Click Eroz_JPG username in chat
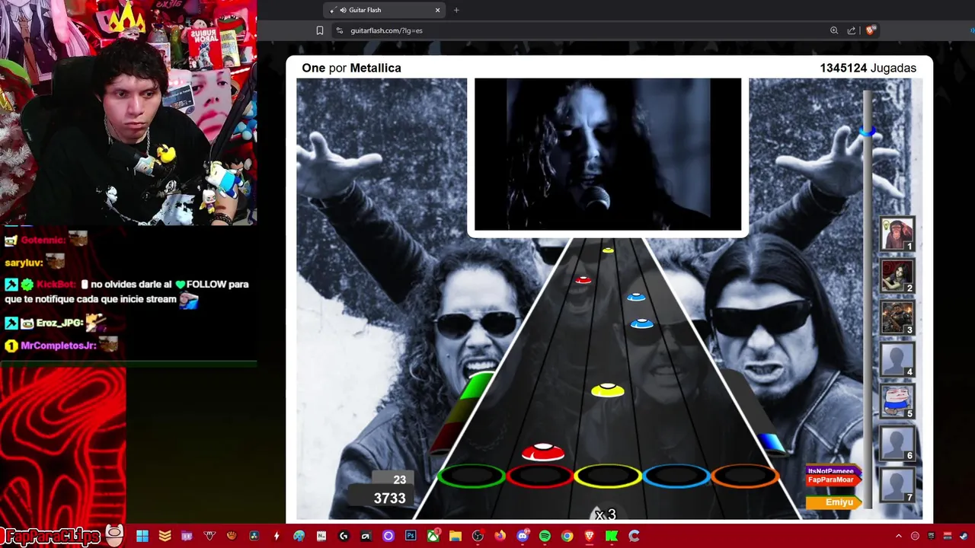975x548 pixels. click(59, 323)
